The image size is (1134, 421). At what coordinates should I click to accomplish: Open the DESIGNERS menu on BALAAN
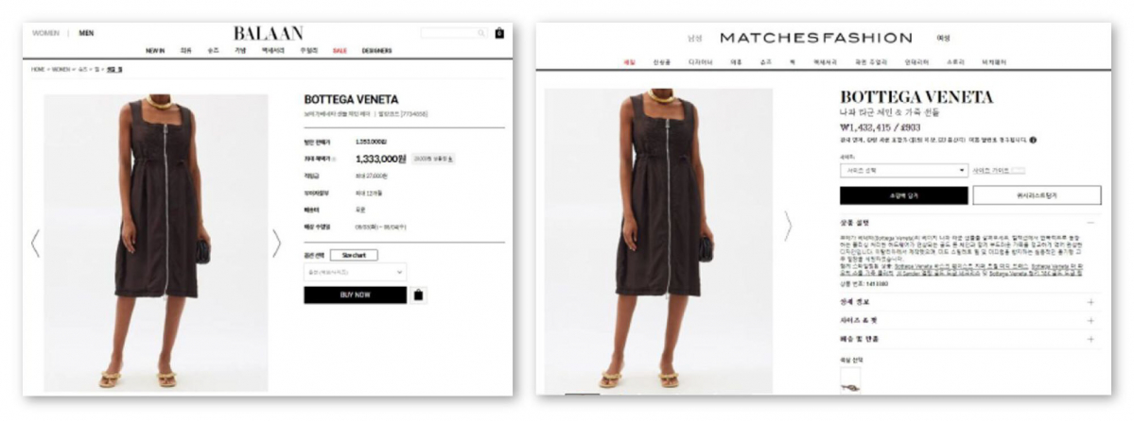click(x=376, y=51)
